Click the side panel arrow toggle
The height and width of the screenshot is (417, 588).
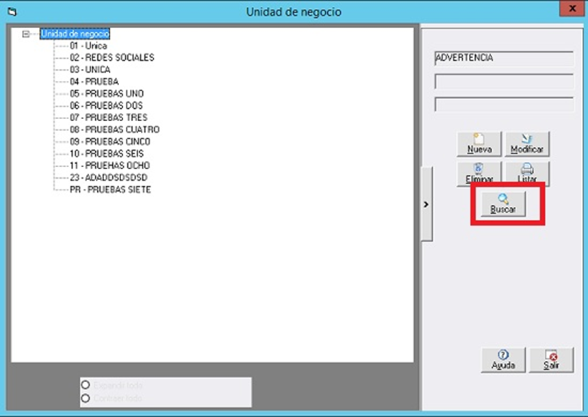(x=426, y=203)
